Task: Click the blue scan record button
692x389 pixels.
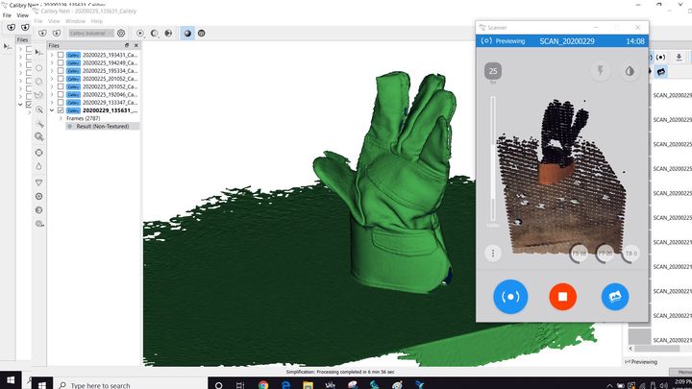Action: tap(510, 297)
